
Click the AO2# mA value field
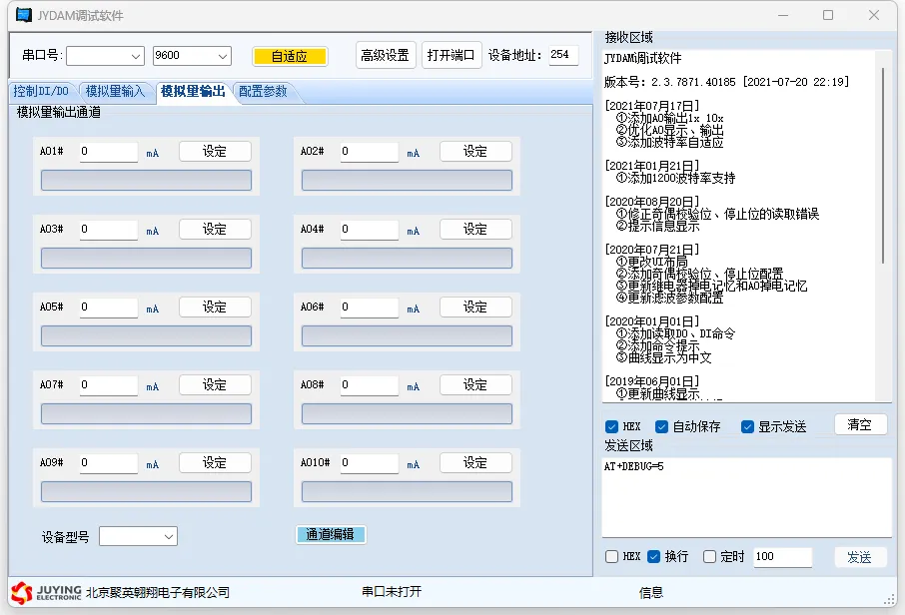tap(370, 152)
